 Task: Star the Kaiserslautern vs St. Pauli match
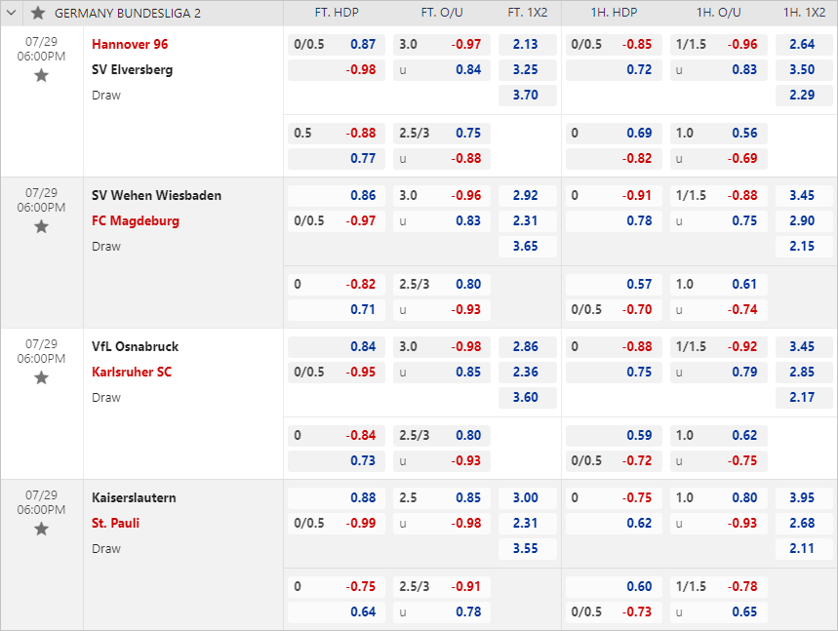(41, 530)
